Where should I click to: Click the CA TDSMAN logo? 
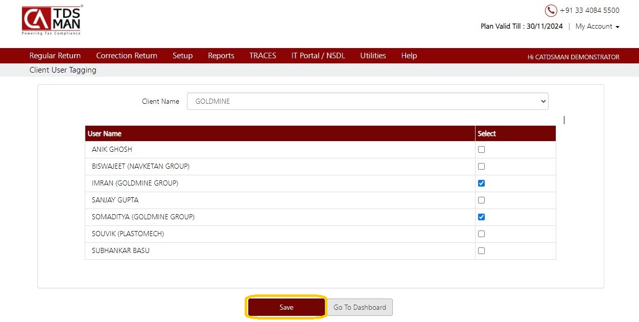pyautogui.click(x=52, y=20)
